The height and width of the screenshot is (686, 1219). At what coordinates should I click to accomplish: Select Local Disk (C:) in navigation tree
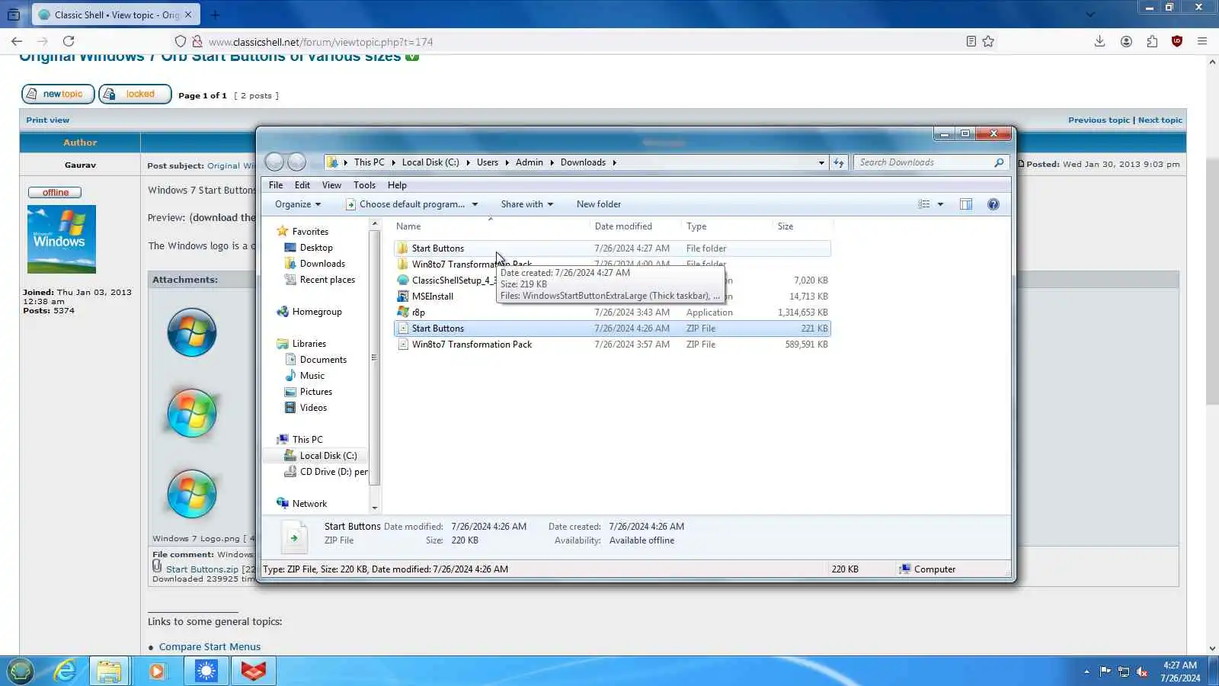pyautogui.click(x=328, y=456)
